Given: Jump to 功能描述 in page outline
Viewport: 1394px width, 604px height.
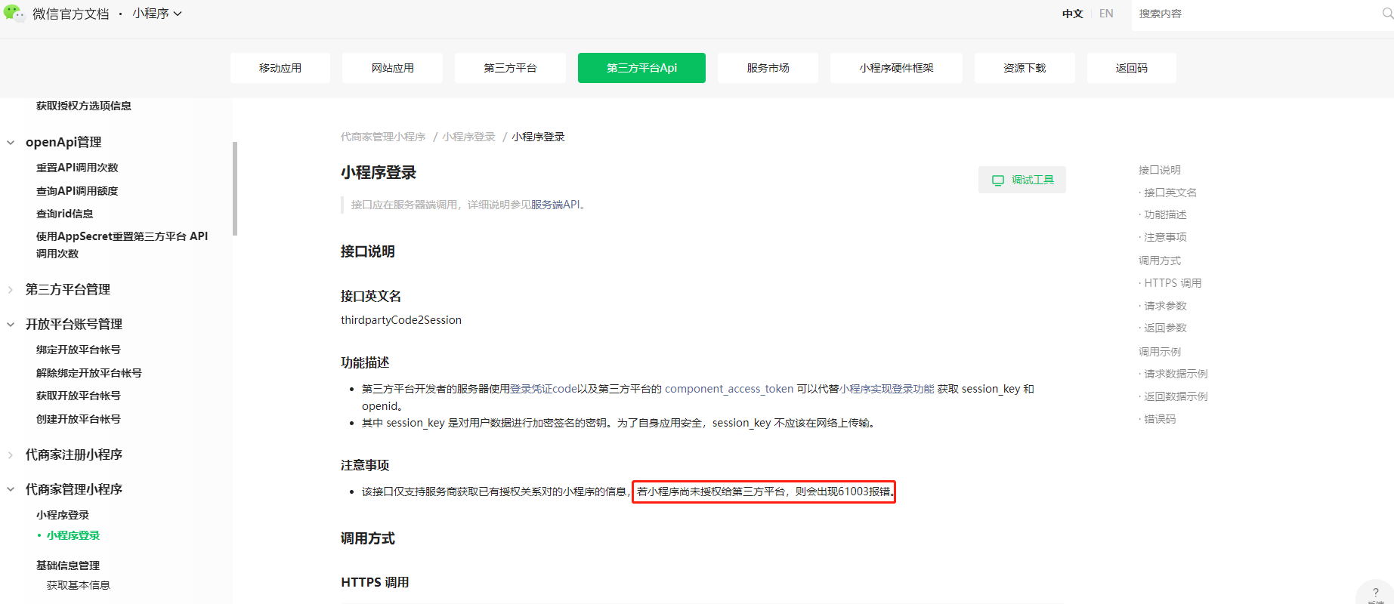Looking at the screenshot, I should (1165, 214).
